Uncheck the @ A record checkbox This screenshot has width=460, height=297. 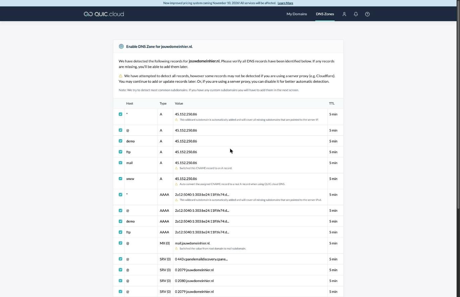[120, 130]
